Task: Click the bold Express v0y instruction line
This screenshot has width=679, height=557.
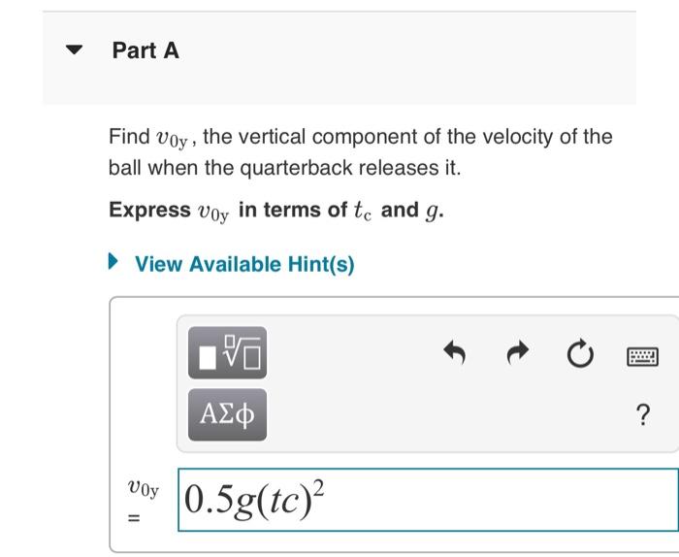Action: tap(276, 211)
